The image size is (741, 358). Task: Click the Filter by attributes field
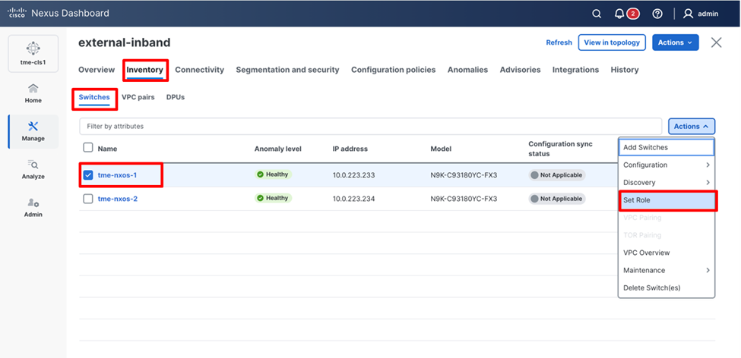[x=369, y=126]
